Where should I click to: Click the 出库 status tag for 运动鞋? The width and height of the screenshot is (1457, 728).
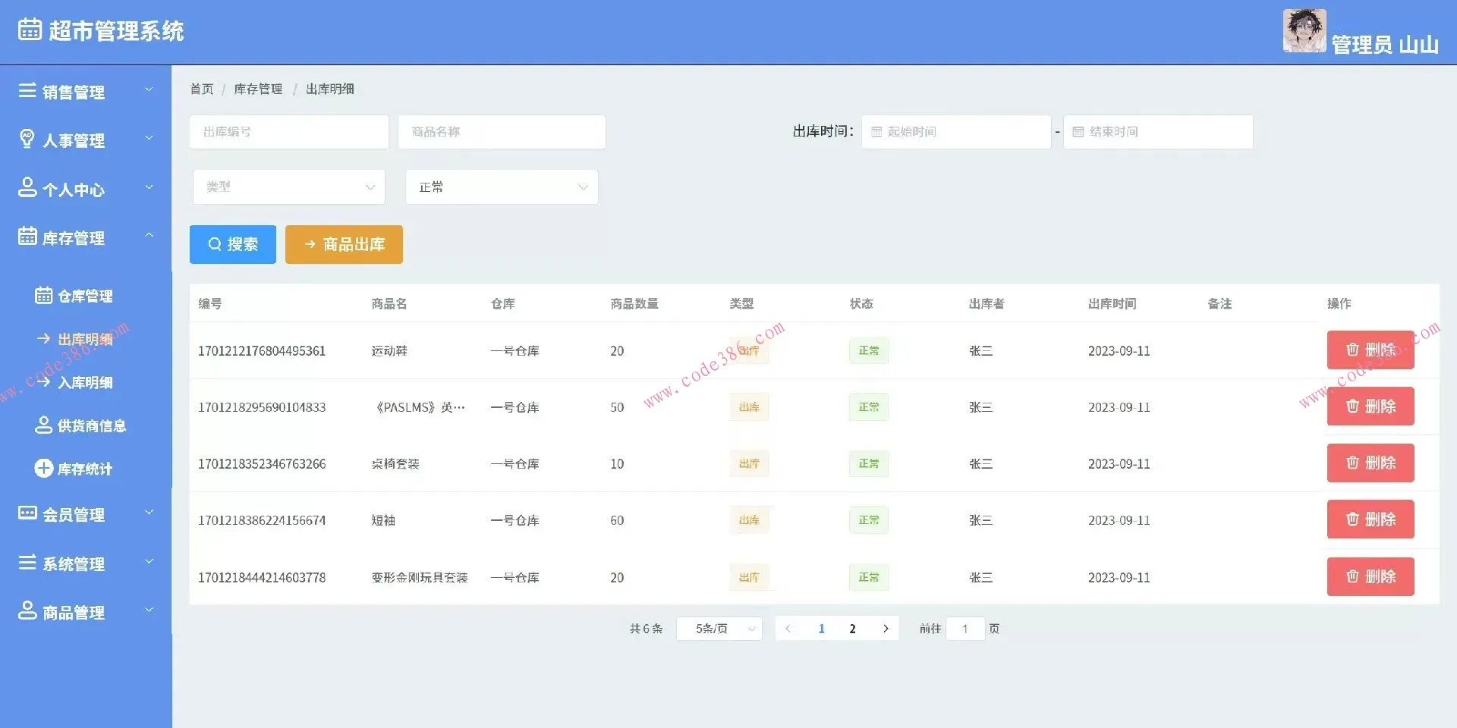(x=749, y=350)
